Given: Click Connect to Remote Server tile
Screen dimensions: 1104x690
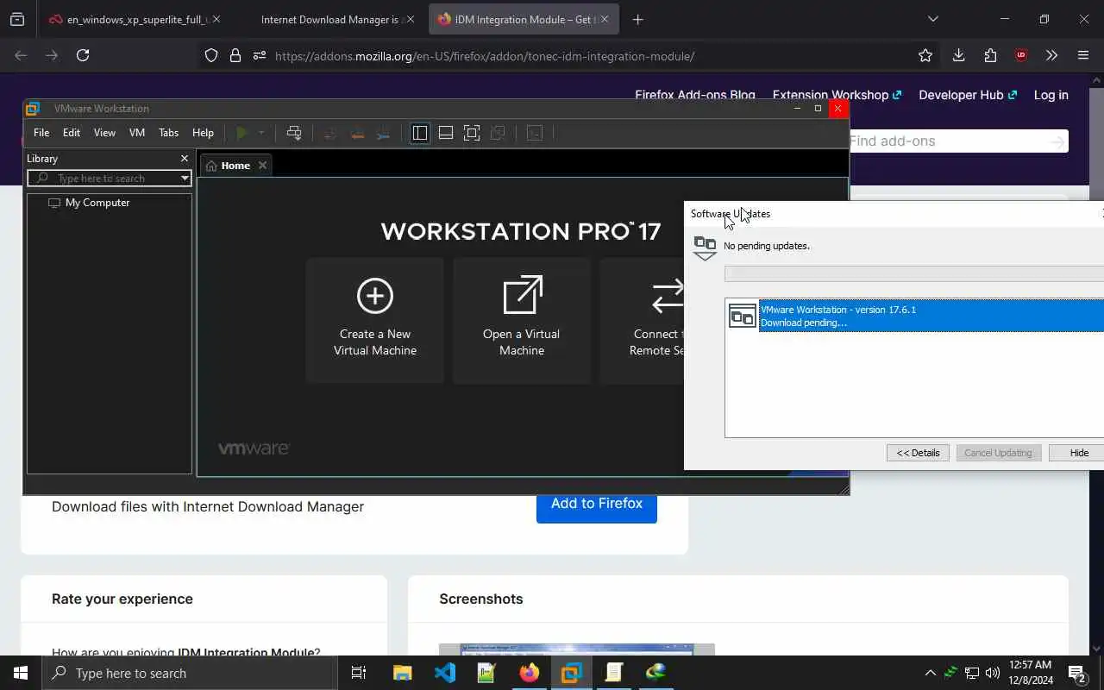Looking at the screenshot, I should pos(643,320).
